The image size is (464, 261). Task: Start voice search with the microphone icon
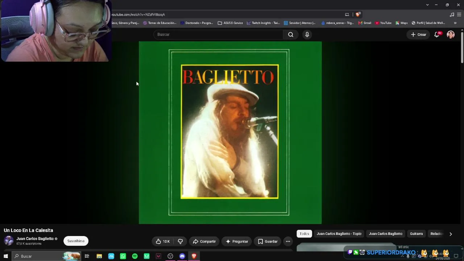point(307,34)
